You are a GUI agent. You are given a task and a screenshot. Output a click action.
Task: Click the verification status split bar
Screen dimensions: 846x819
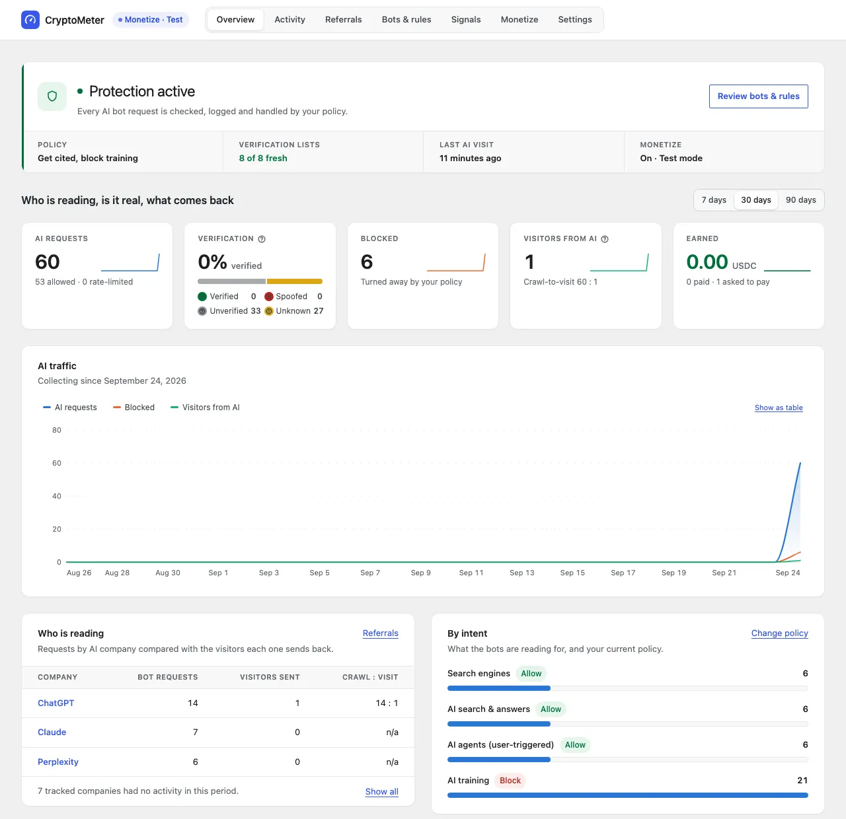[260, 281]
